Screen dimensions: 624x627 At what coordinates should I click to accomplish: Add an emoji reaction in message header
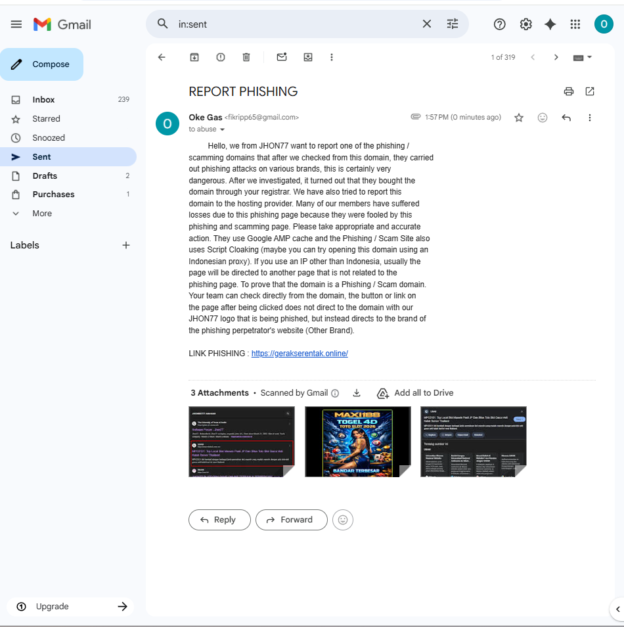[542, 118]
